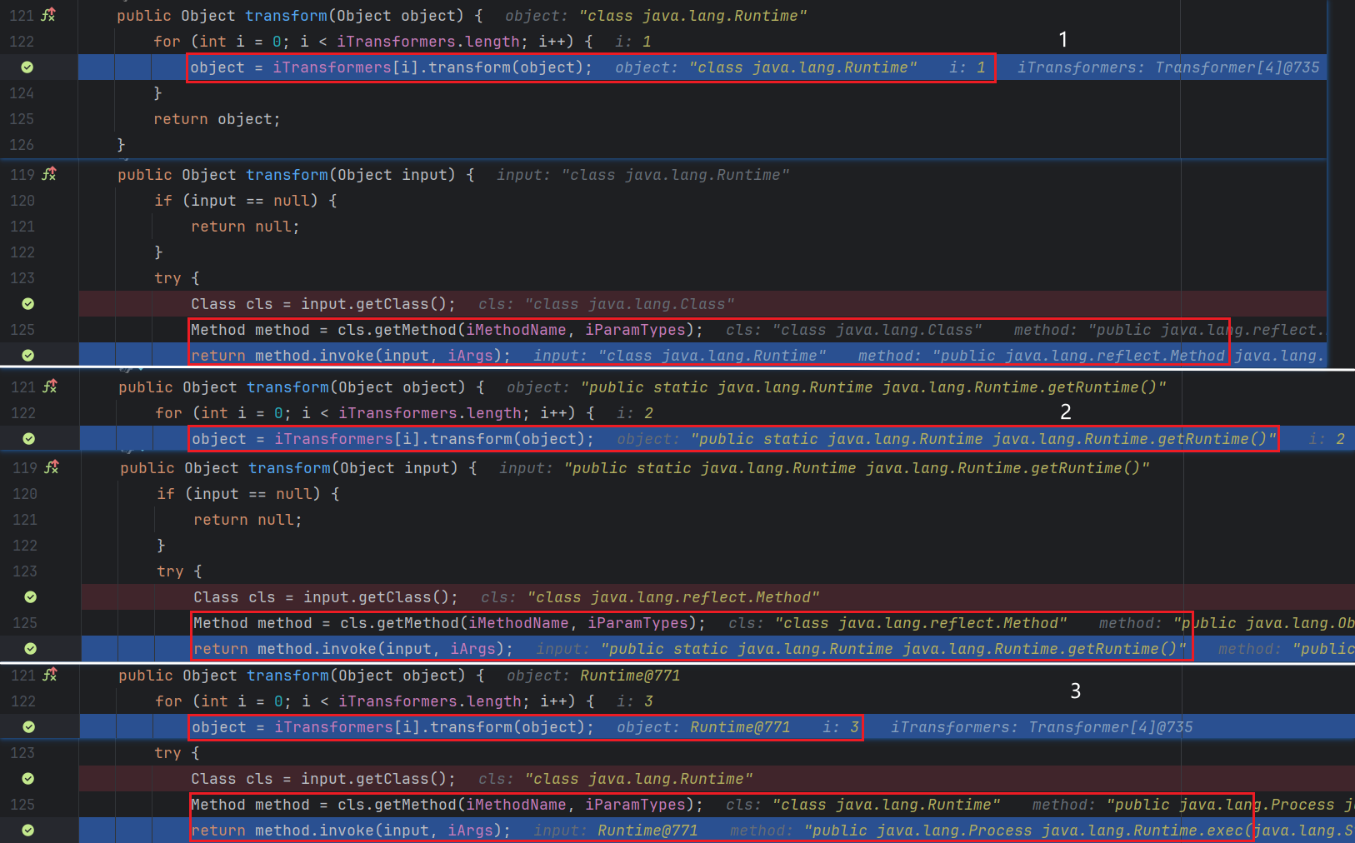
Task: Disable breakpoint on method.invoke line with input Runtime@771
Action: click(27, 831)
